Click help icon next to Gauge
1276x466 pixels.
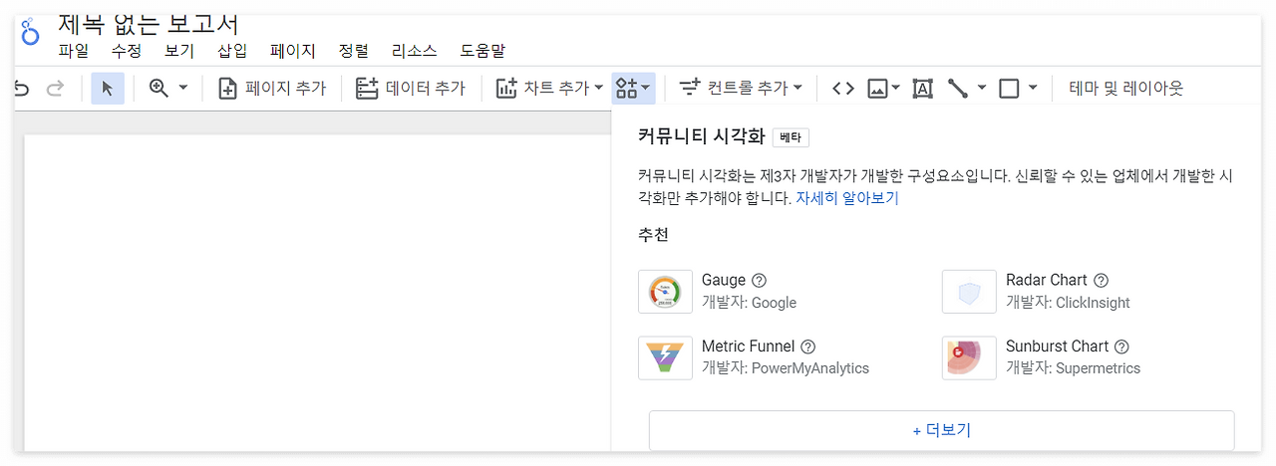(x=759, y=281)
